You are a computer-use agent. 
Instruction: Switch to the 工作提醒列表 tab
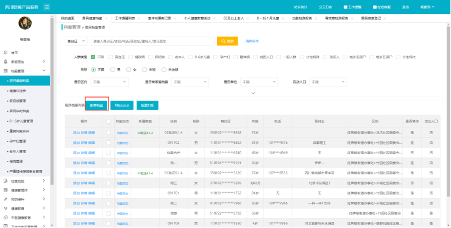(x=125, y=18)
